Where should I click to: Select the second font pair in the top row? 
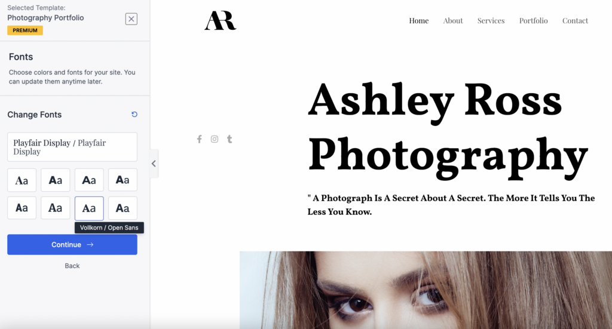56,180
